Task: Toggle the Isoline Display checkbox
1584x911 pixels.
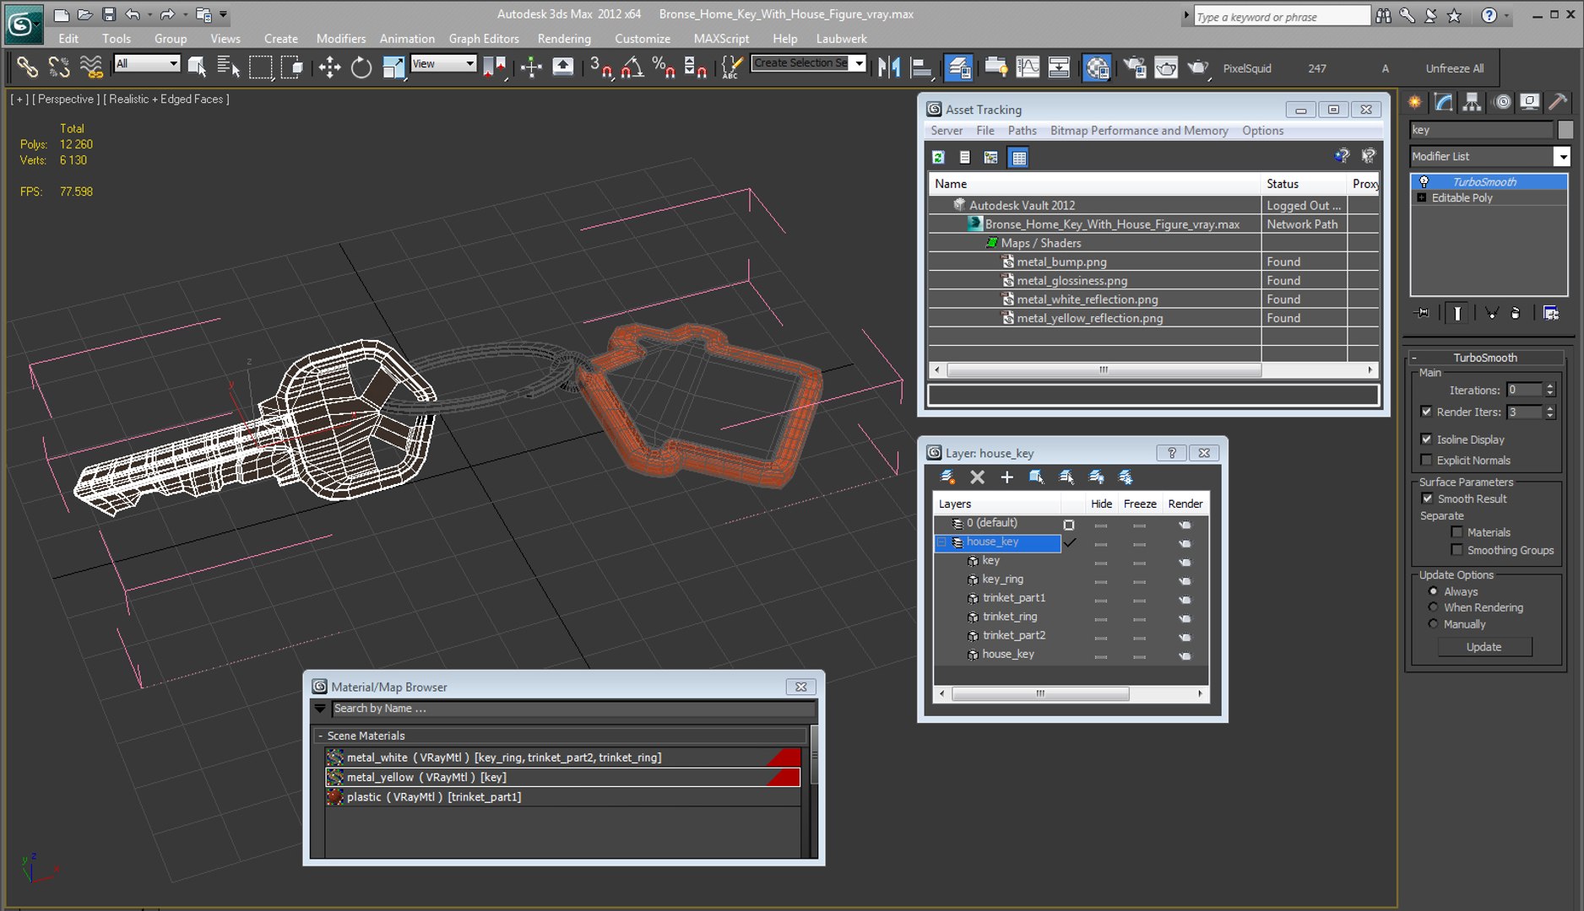Action: coord(1427,439)
